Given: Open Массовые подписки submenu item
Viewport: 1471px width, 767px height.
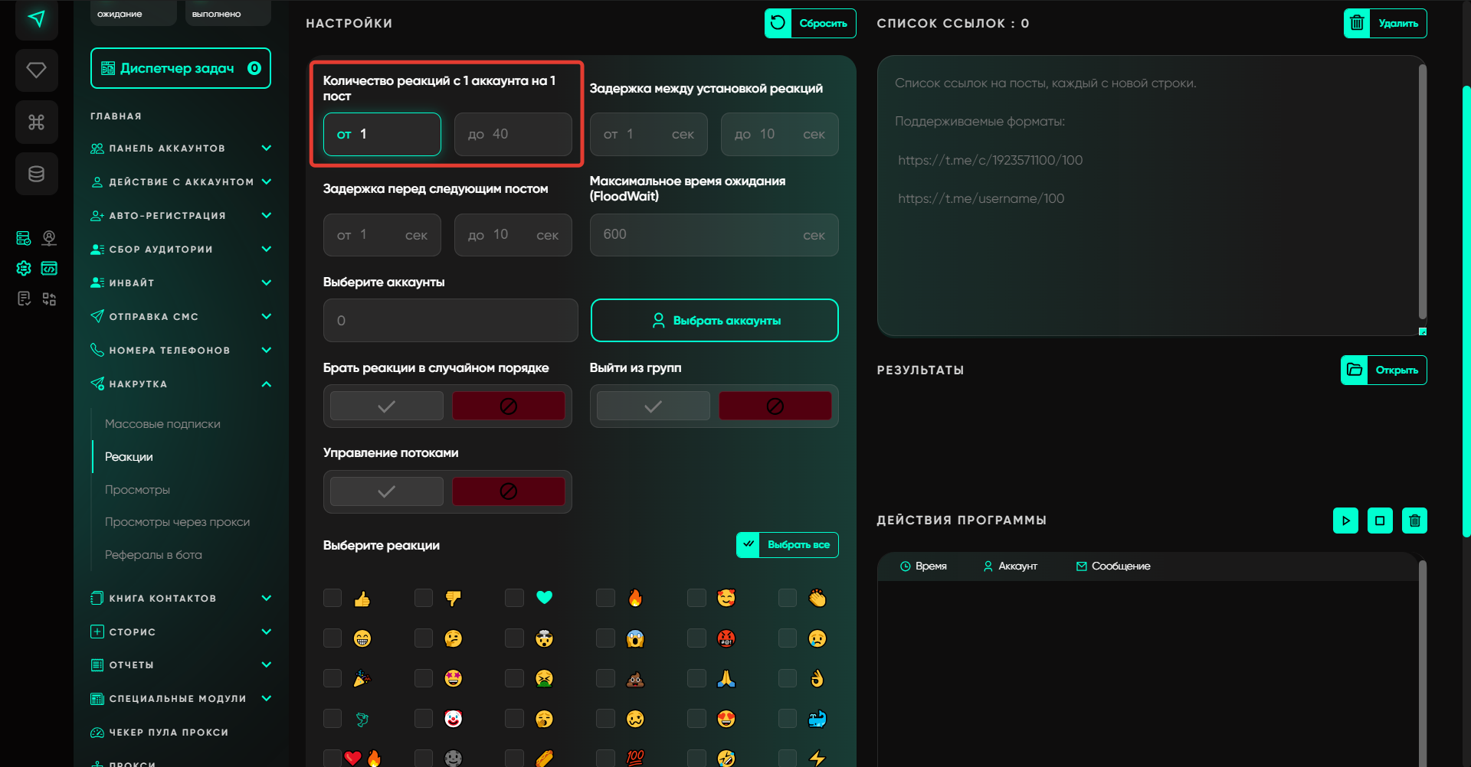Looking at the screenshot, I should click(x=162, y=424).
